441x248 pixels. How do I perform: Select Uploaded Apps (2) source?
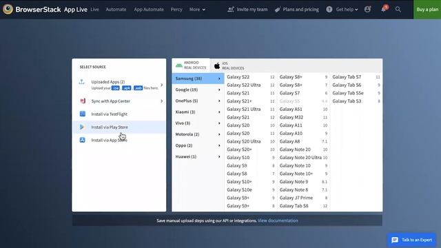(119, 85)
